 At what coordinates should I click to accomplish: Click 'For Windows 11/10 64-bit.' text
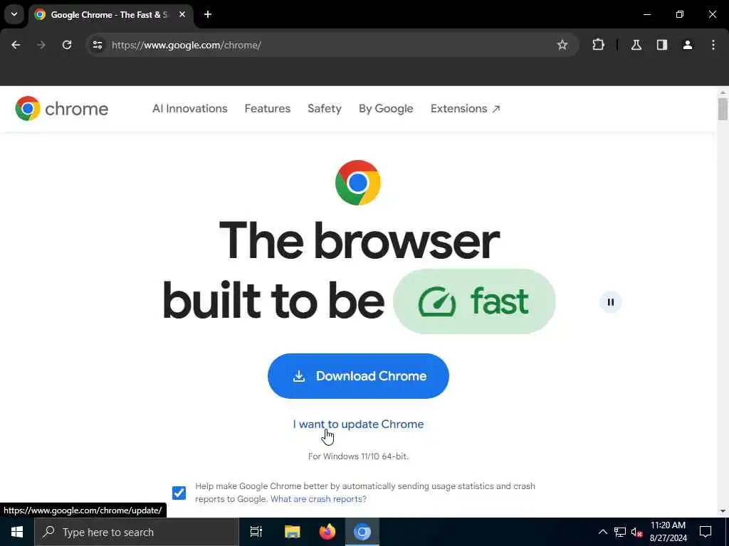pos(359,456)
